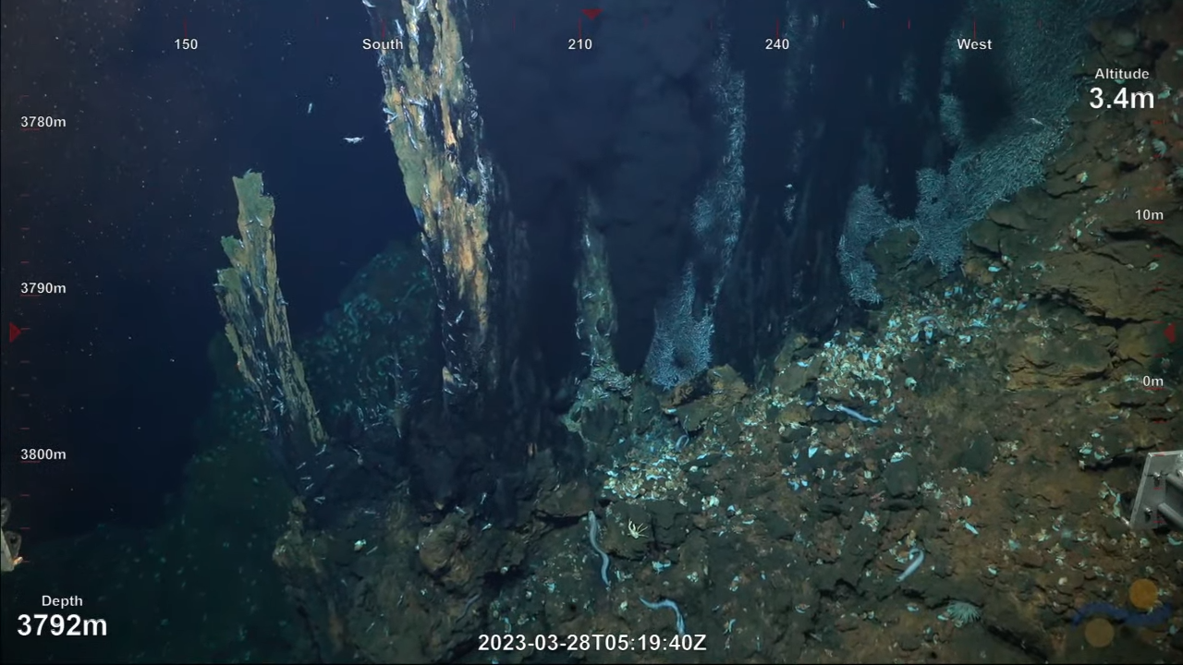Click the left red depth indicator arrow
This screenshot has width=1183, height=665.
pos(14,332)
